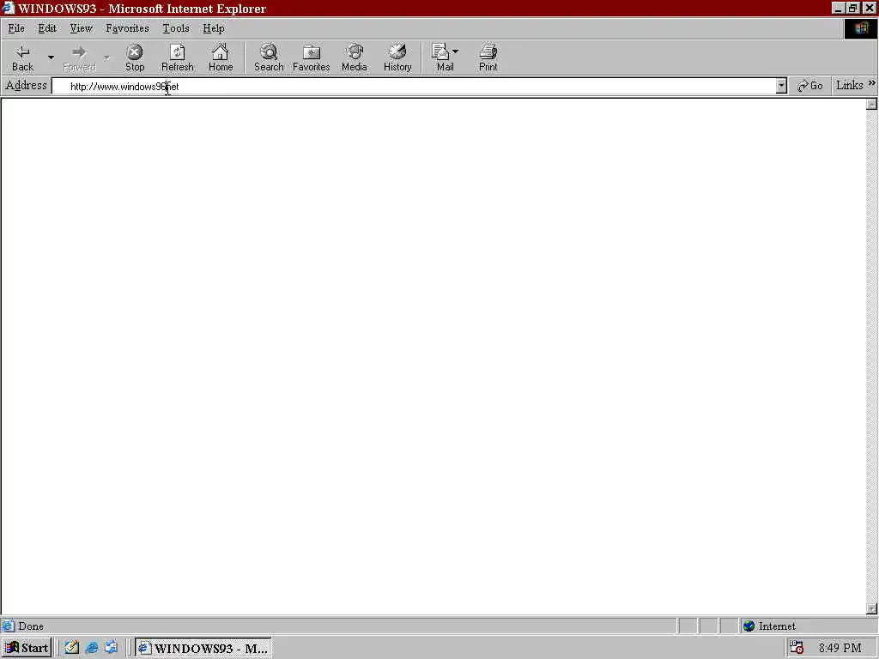This screenshot has height=659, width=879.
Task: Click the Done status text
Action: (x=30, y=626)
